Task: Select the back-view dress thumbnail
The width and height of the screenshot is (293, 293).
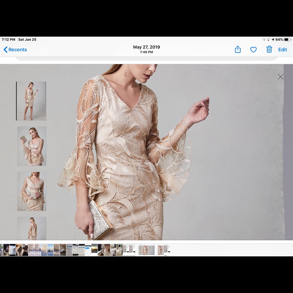Action: pos(32,228)
